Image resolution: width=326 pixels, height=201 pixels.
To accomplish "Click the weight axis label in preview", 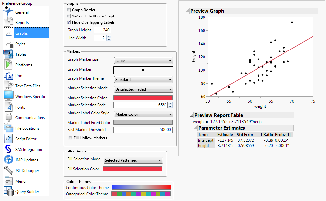I will 260,106.
